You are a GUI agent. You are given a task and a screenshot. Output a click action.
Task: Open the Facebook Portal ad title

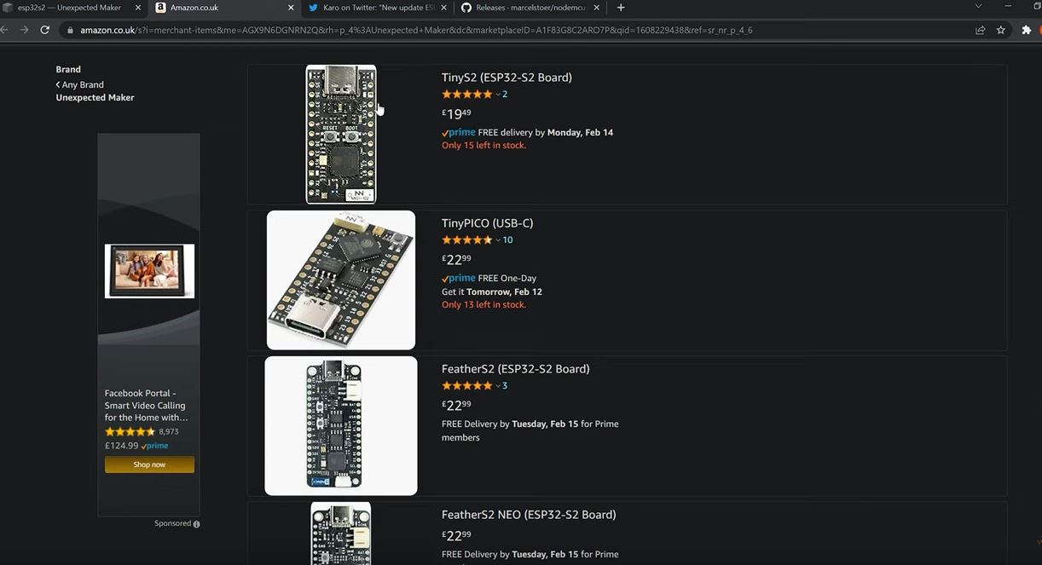pos(147,406)
